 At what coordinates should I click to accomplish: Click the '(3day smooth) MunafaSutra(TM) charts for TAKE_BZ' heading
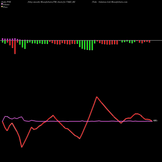51,2
